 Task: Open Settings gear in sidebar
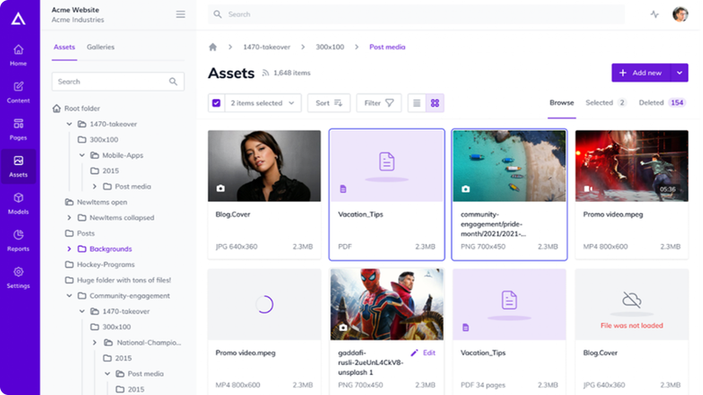point(18,276)
